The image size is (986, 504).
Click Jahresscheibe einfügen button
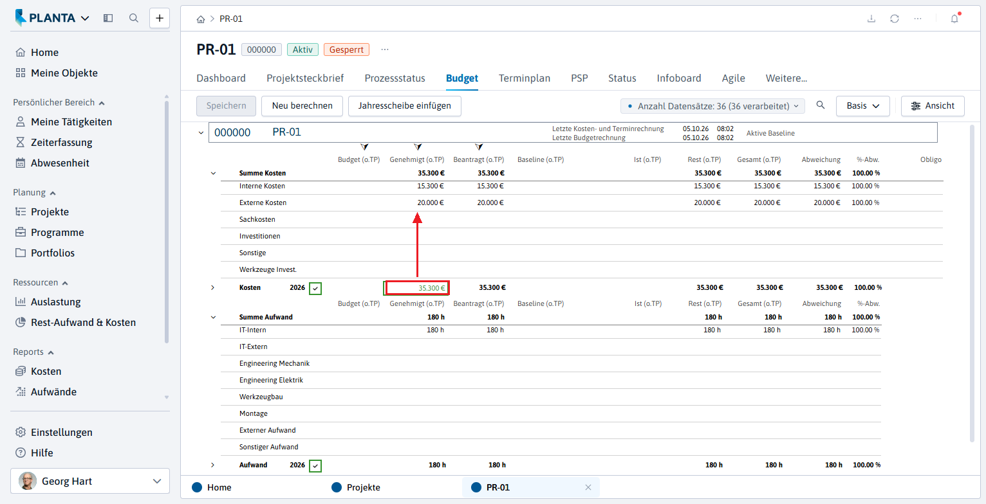coord(405,106)
